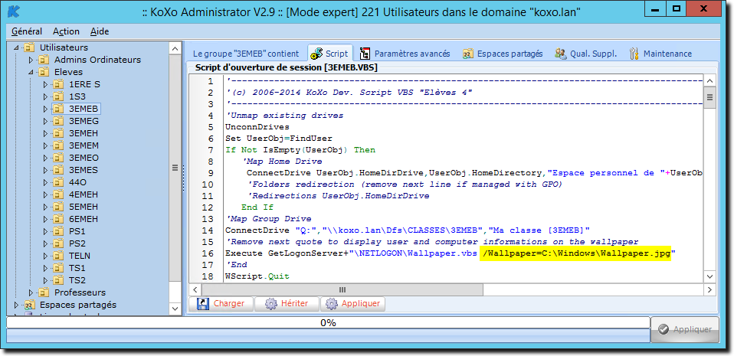Click the 4EMEH folder icon

pos(58,194)
